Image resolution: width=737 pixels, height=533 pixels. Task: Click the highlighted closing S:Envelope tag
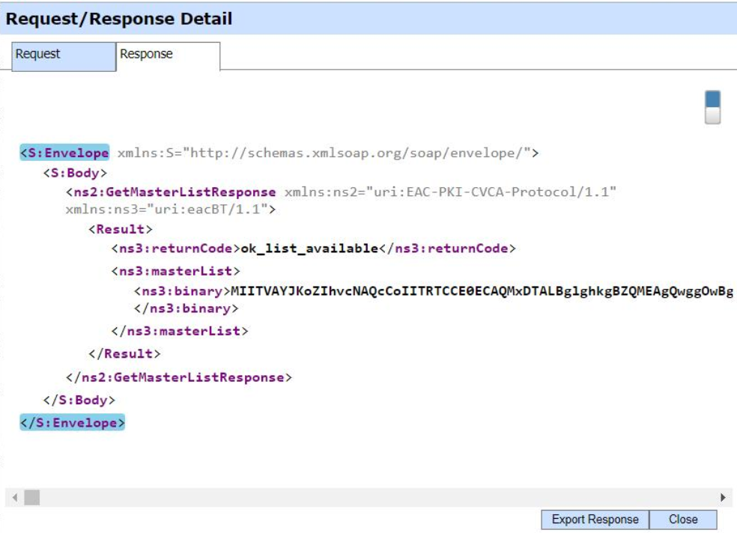click(72, 423)
